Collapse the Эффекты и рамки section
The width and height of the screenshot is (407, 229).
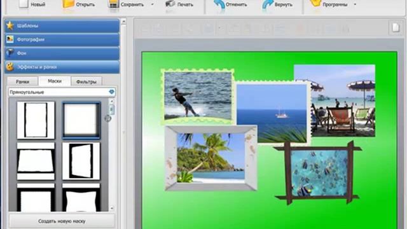click(x=62, y=67)
